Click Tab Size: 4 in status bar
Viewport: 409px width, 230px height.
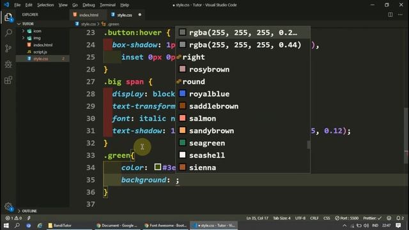[x=282, y=218]
